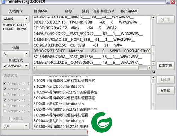Toggle the Aireplay-ng -6 checkbox
The image size is (177, 136).
pos(5,105)
